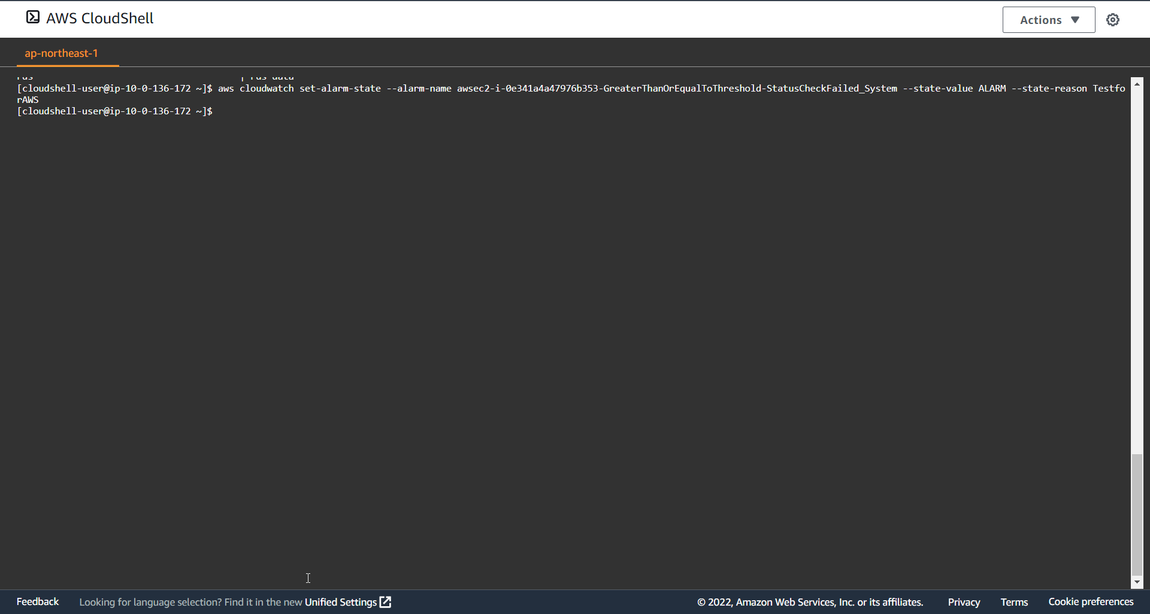Image resolution: width=1150 pixels, height=614 pixels.
Task: Open the Feedback link
Action: click(x=37, y=601)
